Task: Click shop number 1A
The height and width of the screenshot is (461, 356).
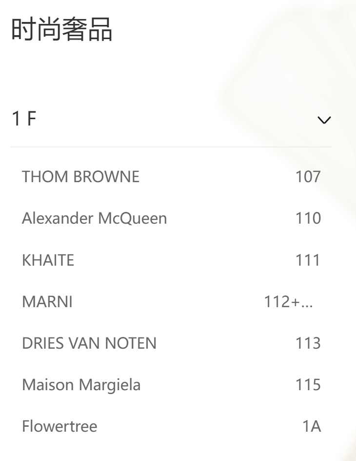Action: [312, 426]
